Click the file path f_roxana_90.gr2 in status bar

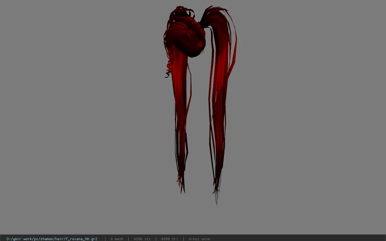point(52,239)
